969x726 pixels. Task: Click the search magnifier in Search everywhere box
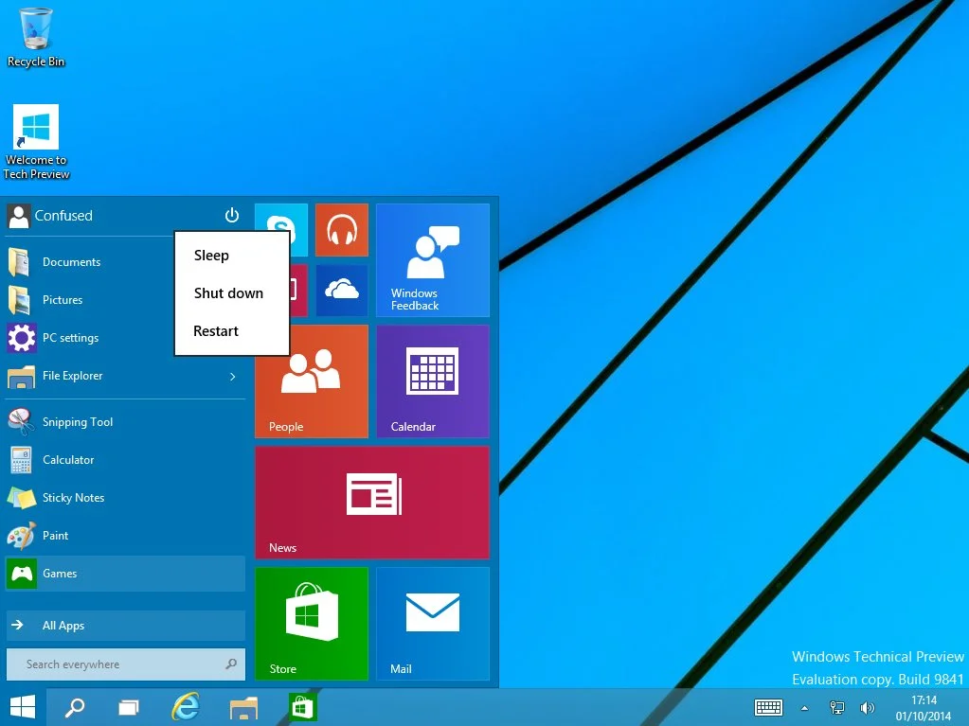click(231, 664)
